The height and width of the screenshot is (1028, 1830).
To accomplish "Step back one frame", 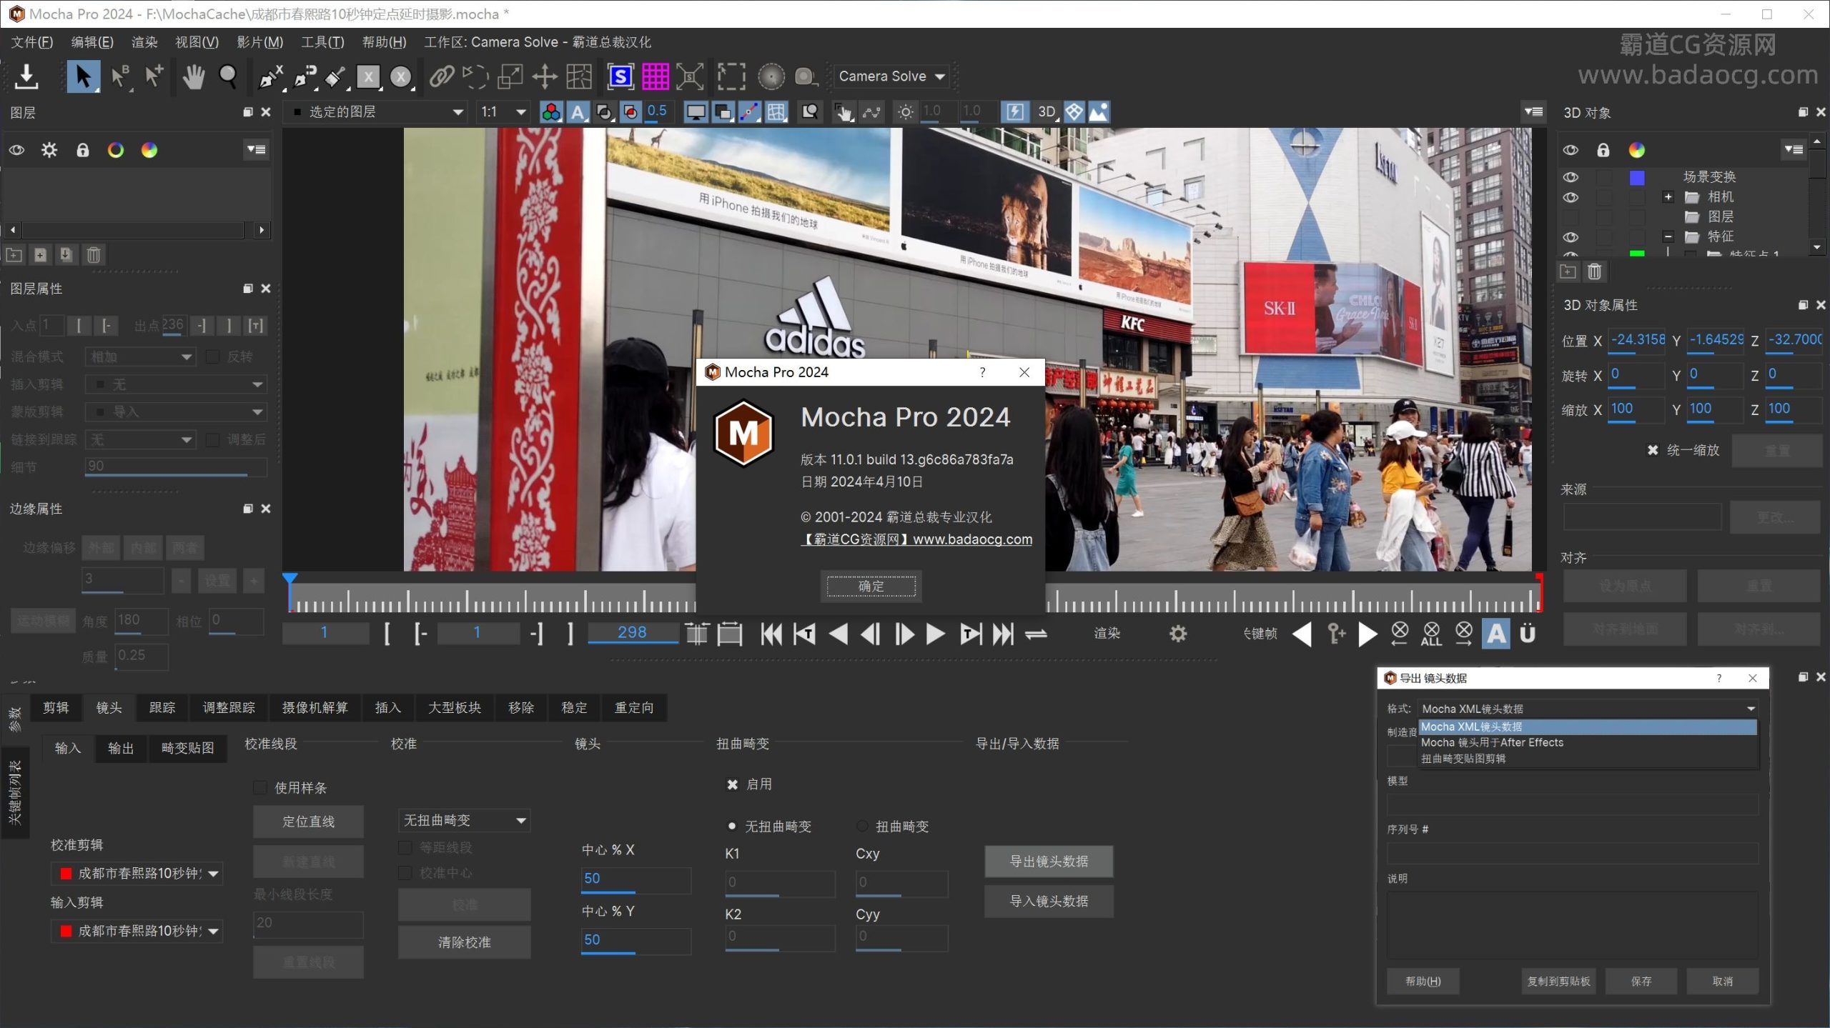I will pyautogui.click(x=870, y=634).
